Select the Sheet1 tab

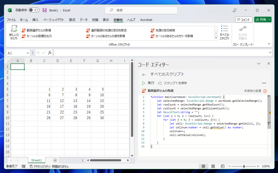tap(37, 160)
